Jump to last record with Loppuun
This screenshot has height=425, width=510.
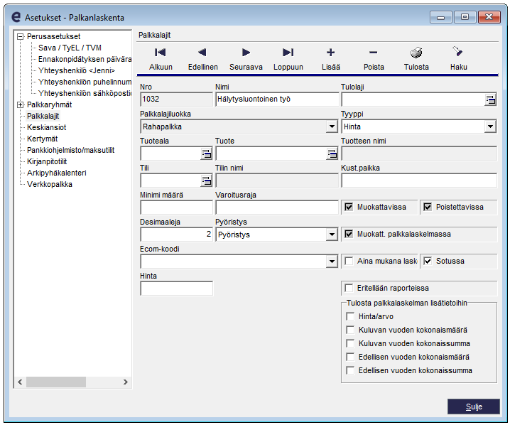288,58
